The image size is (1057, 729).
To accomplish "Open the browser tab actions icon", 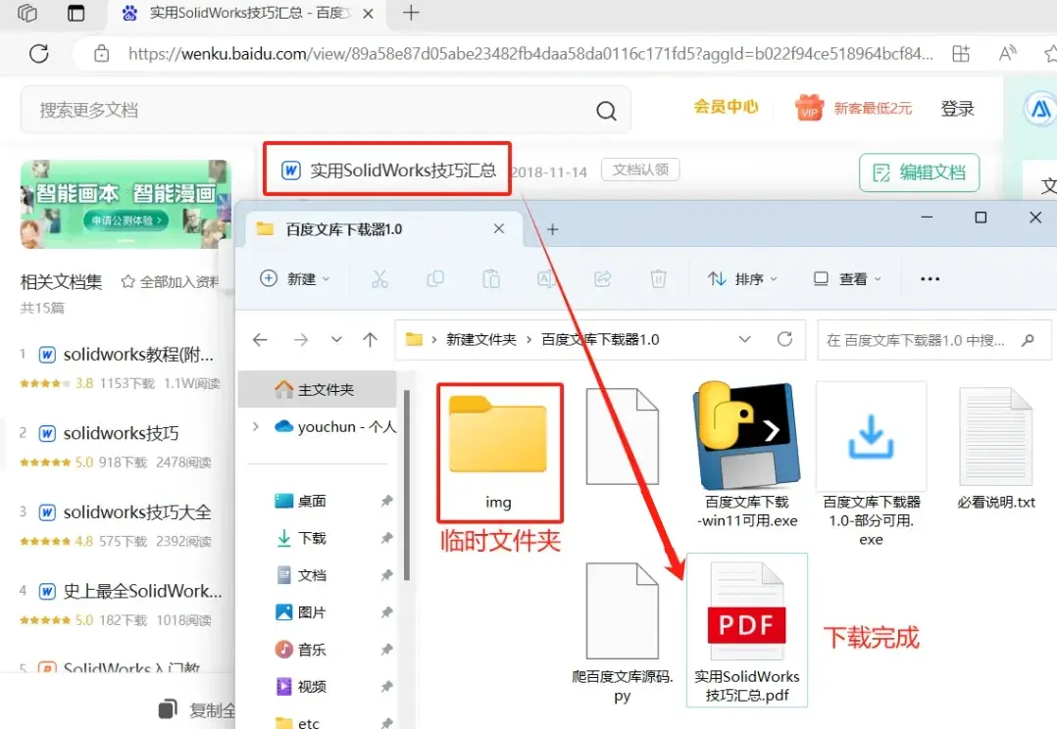I will click(x=76, y=13).
